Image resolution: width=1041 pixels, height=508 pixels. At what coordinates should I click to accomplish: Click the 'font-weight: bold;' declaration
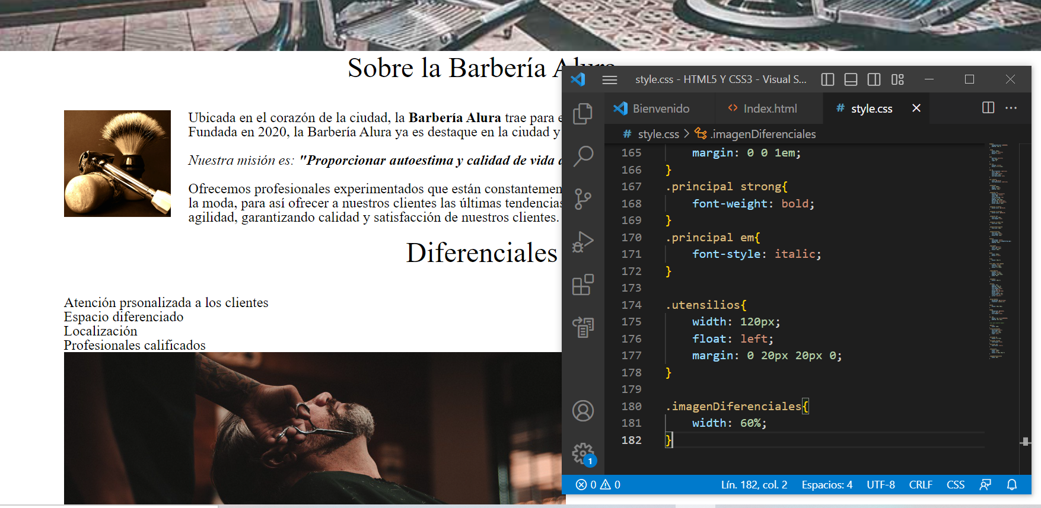(753, 203)
